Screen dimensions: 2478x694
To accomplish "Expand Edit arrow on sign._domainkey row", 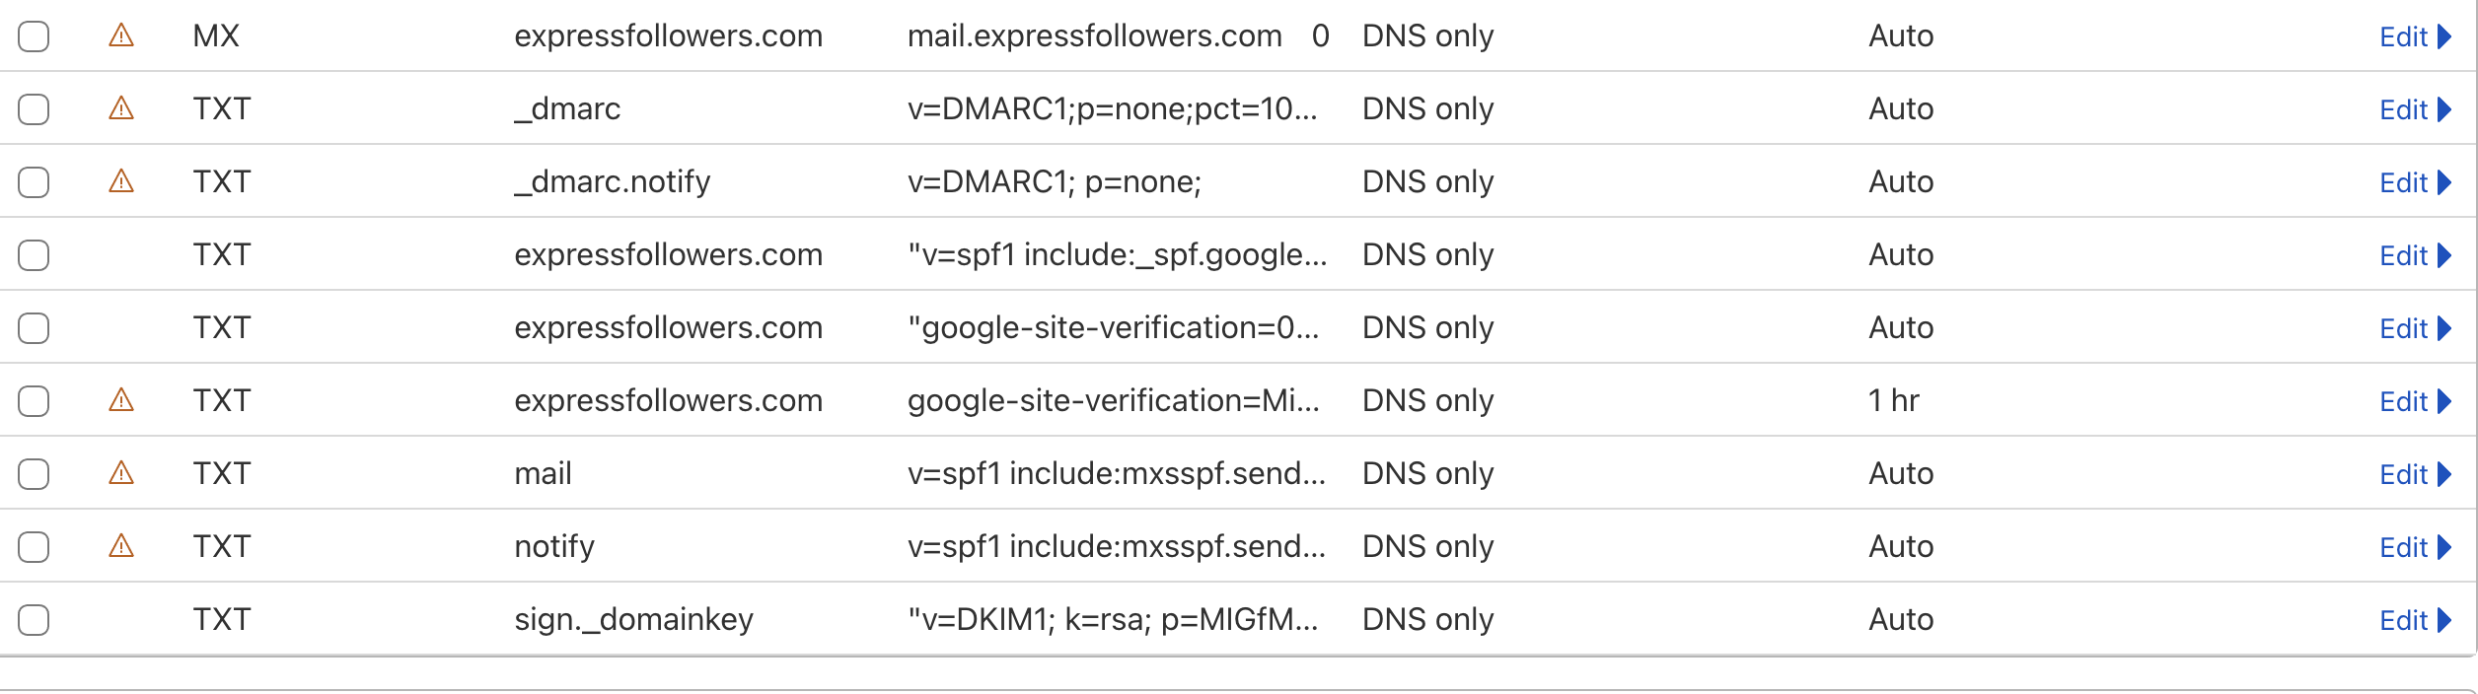I will (2444, 620).
